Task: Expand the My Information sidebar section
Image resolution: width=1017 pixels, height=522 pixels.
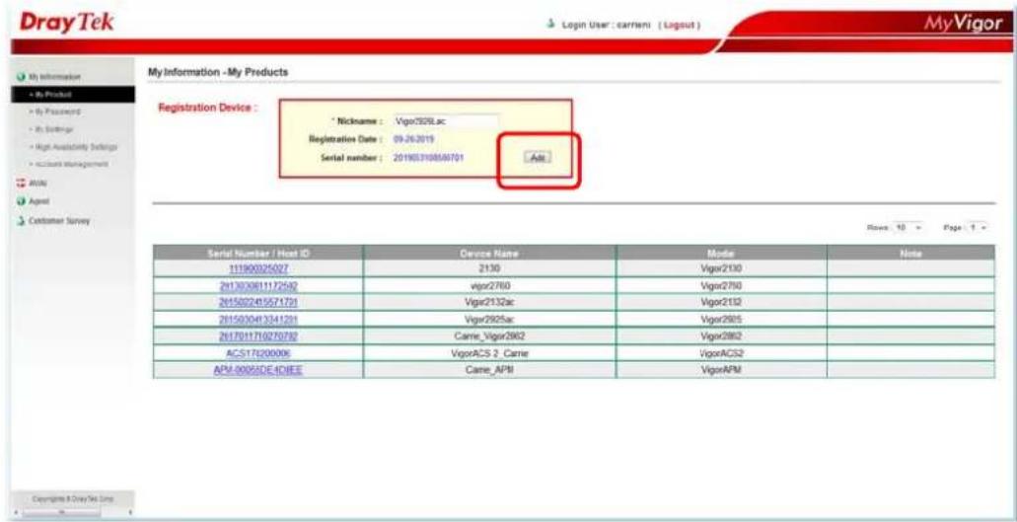Action: click(54, 77)
